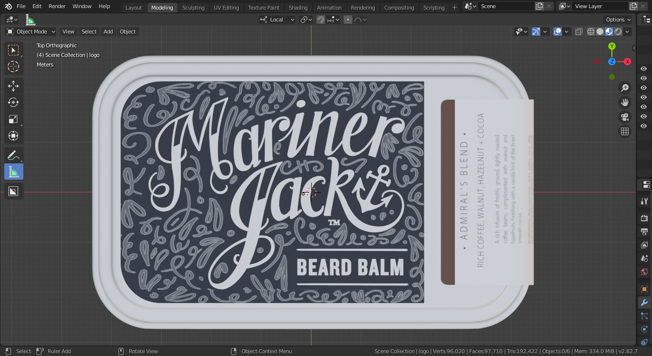
Task: Click the Add menu button in viewport header
Action: pos(108,32)
